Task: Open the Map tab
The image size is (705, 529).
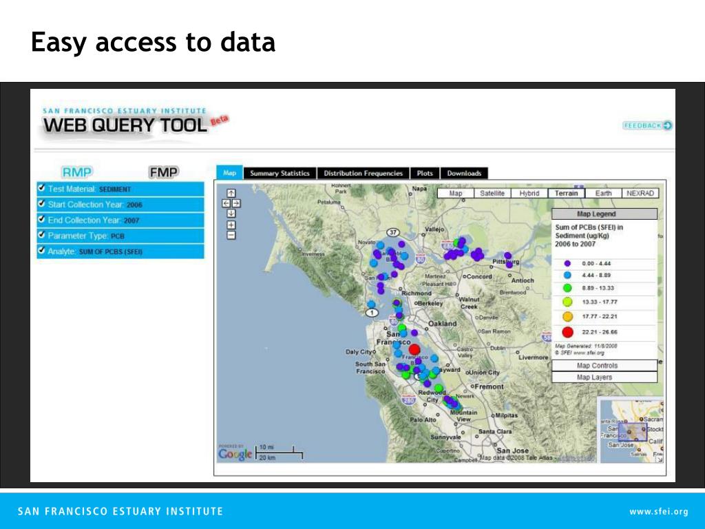Action: (229, 173)
